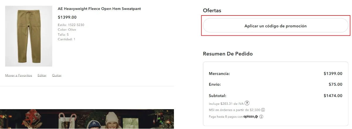Click the Ofertas heading
The width and height of the screenshot is (352, 129).
212,11
